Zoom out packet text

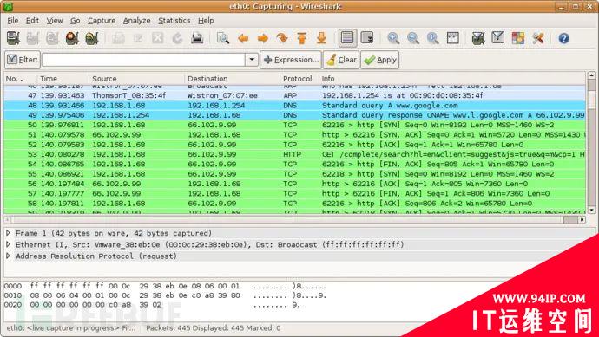pos(413,38)
